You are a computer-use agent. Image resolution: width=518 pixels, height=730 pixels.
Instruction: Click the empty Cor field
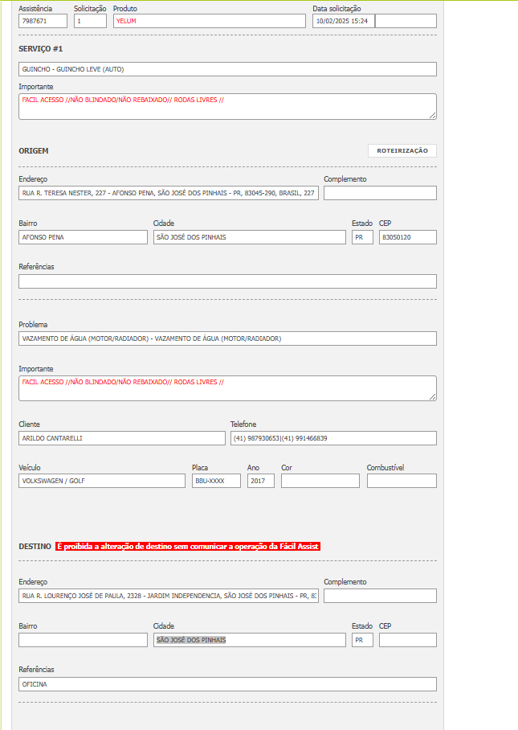(320, 481)
